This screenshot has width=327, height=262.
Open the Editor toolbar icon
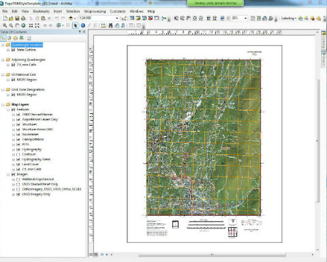coord(124,18)
